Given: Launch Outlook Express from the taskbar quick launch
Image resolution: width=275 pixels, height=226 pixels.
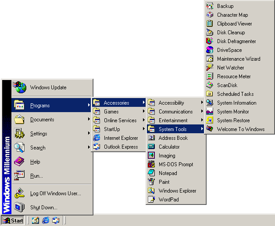Looking at the screenshot, I should [56, 220].
